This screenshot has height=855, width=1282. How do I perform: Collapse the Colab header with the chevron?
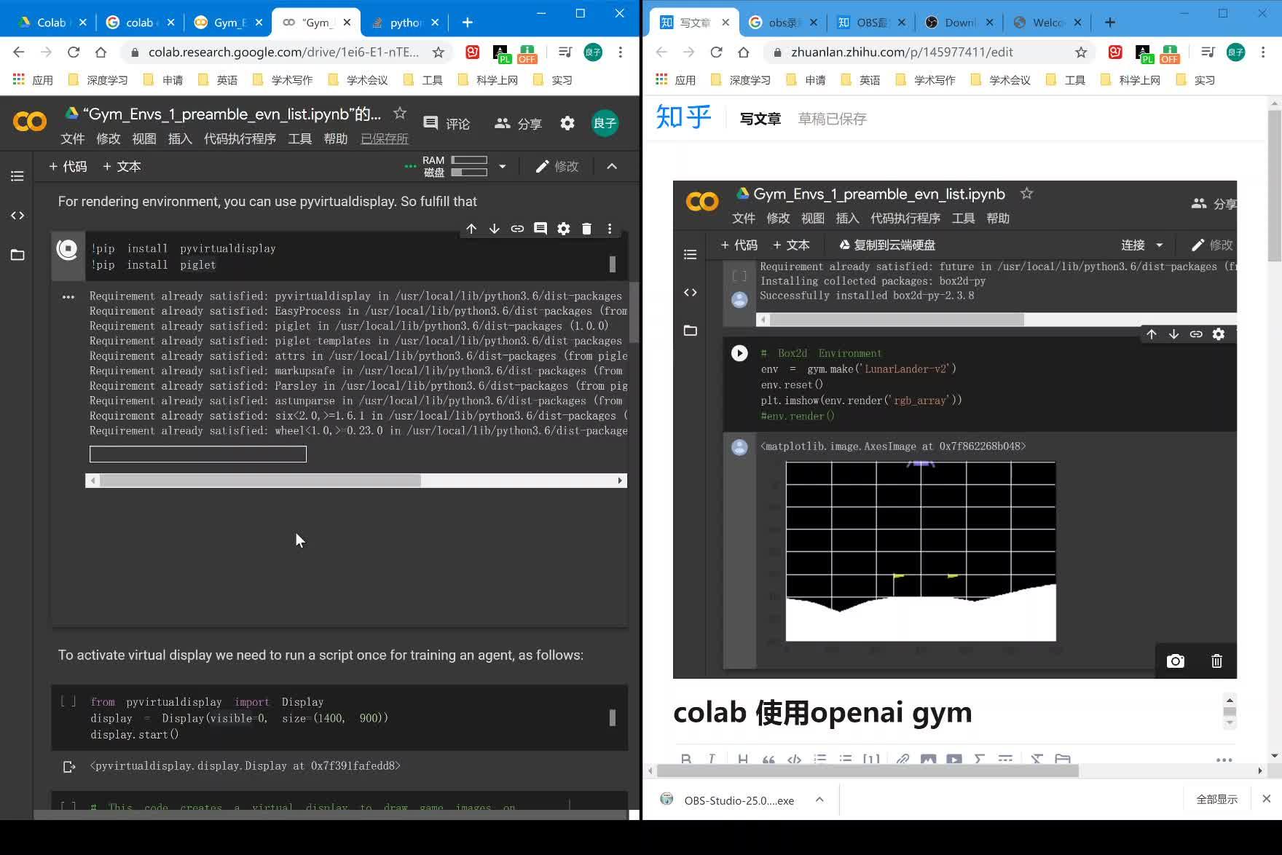(x=612, y=166)
